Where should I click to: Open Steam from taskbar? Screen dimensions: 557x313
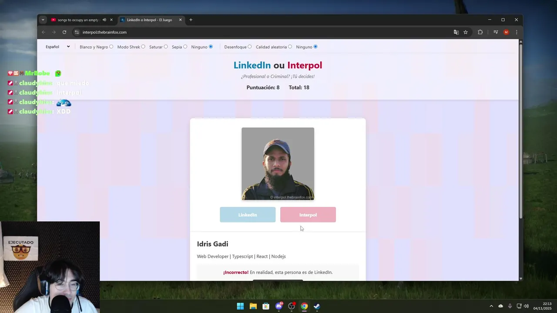click(x=317, y=306)
